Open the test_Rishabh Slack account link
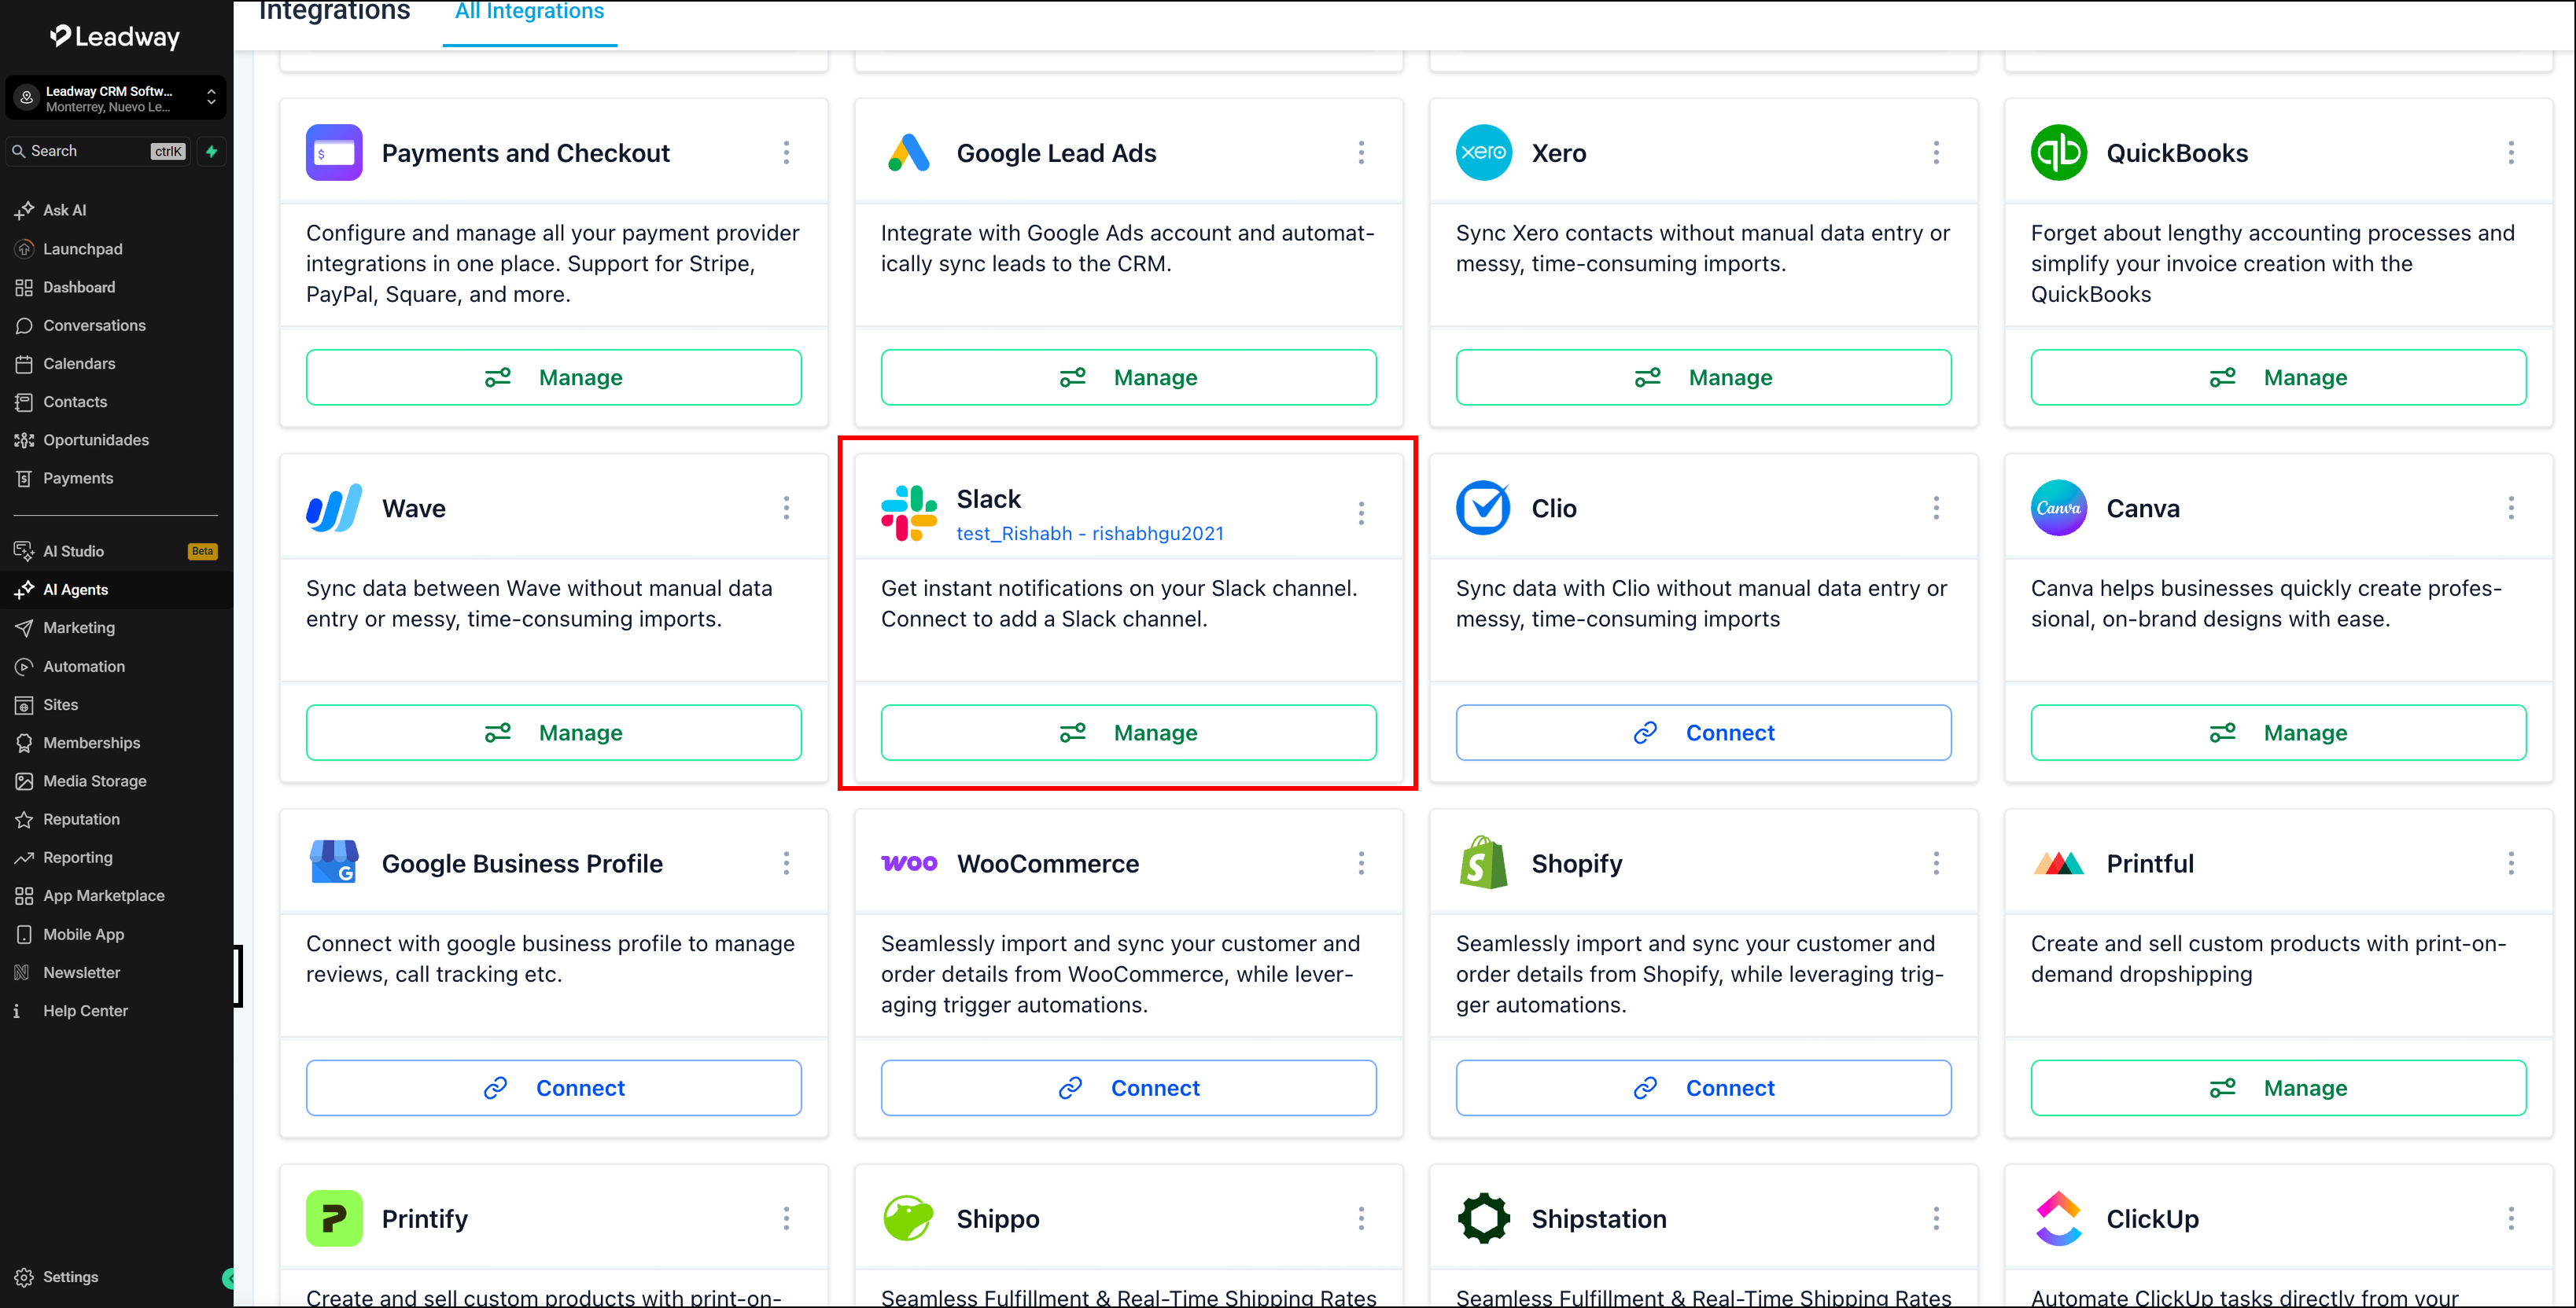The height and width of the screenshot is (1308, 2576). point(1090,534)
